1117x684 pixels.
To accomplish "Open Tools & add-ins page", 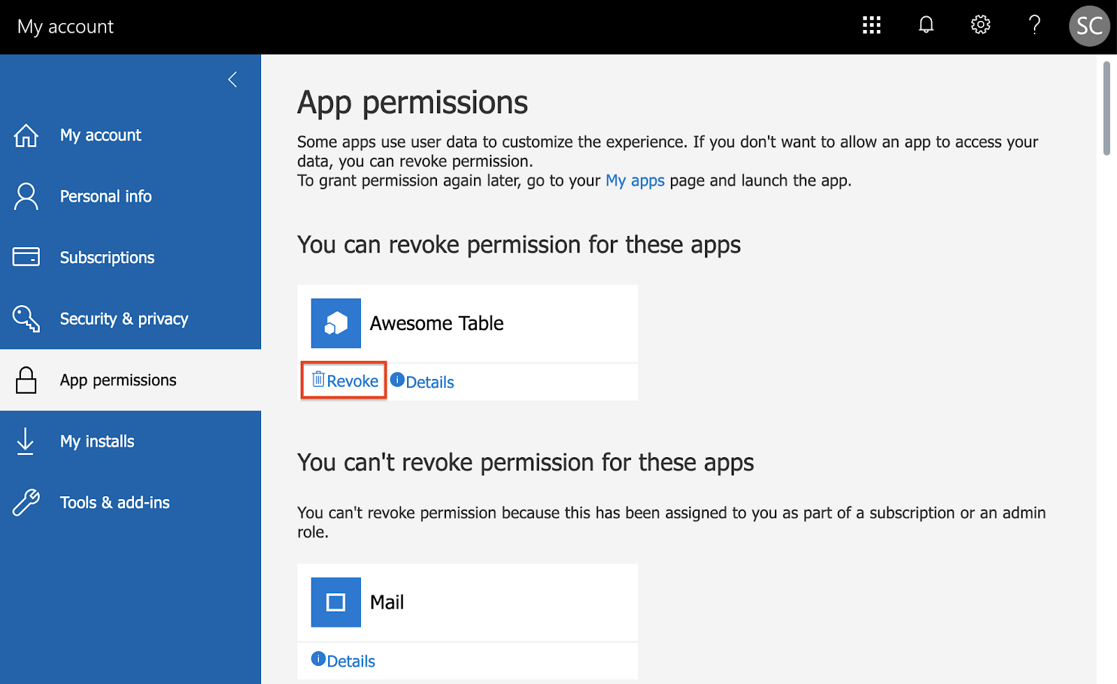I will coord(131,503).
